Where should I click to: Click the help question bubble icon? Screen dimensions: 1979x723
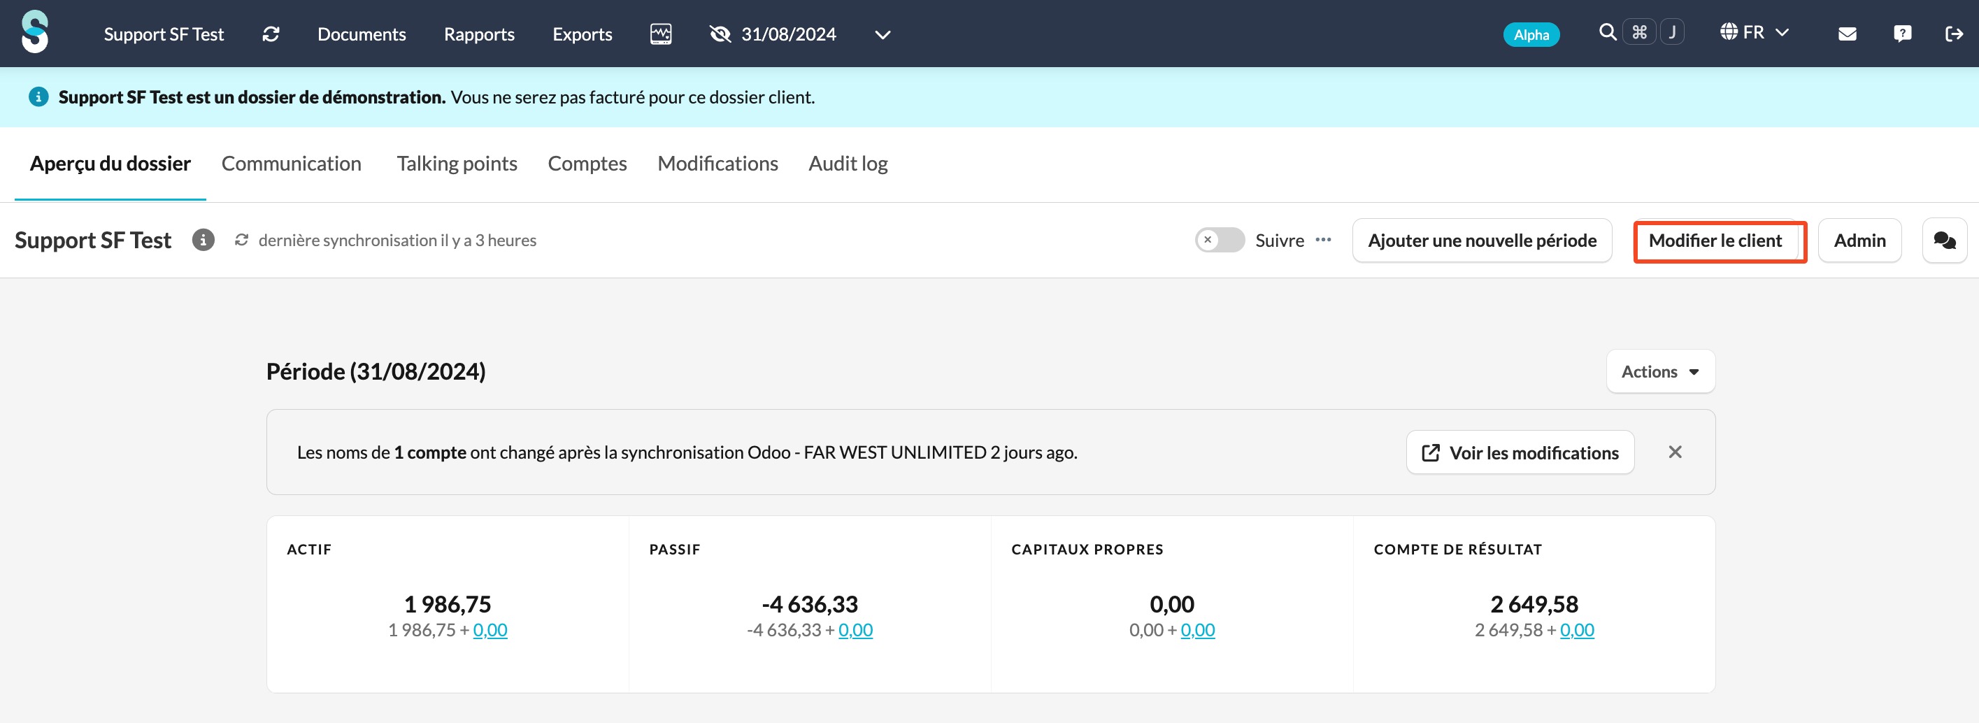(x=1902, y=34)
